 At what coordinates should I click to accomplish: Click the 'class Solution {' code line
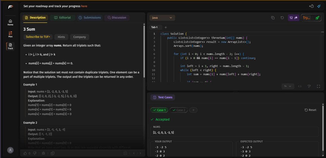click(174, 34)
